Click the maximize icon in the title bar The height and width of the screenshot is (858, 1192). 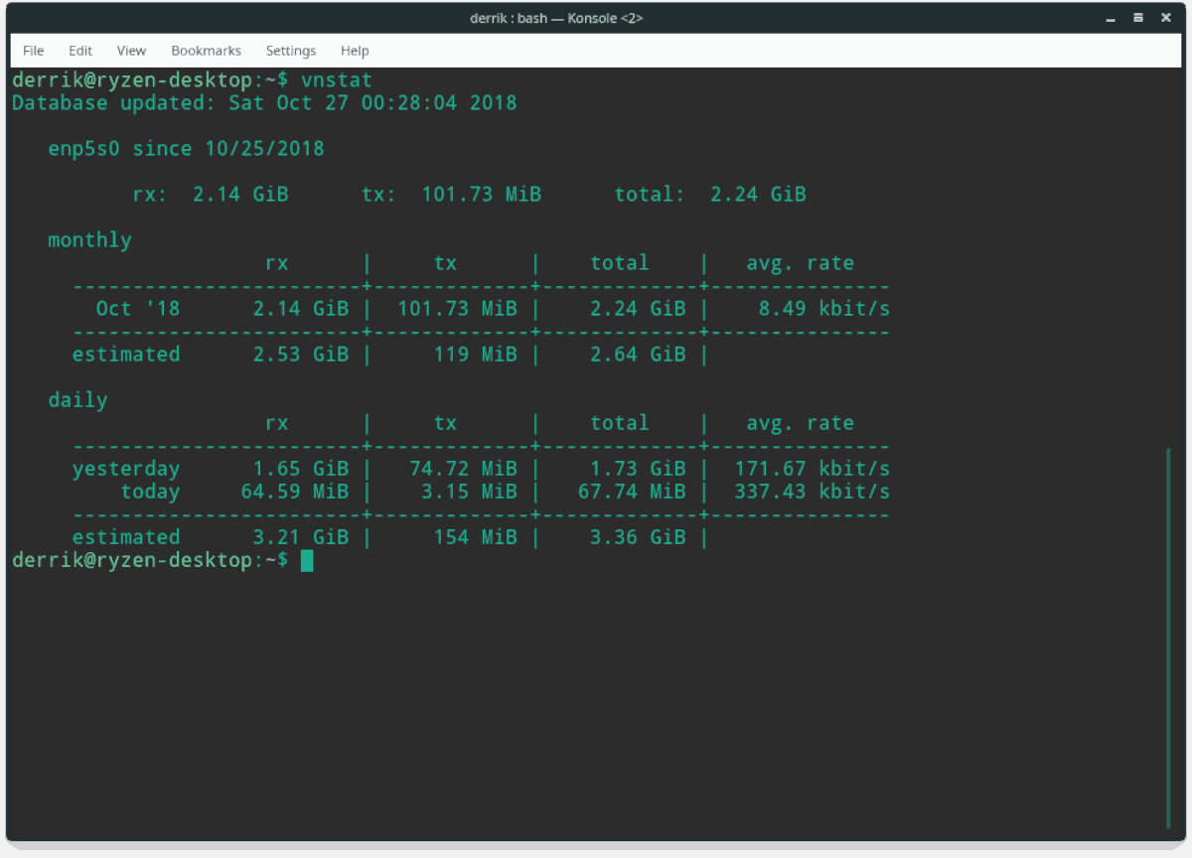tap(1137, 17)
